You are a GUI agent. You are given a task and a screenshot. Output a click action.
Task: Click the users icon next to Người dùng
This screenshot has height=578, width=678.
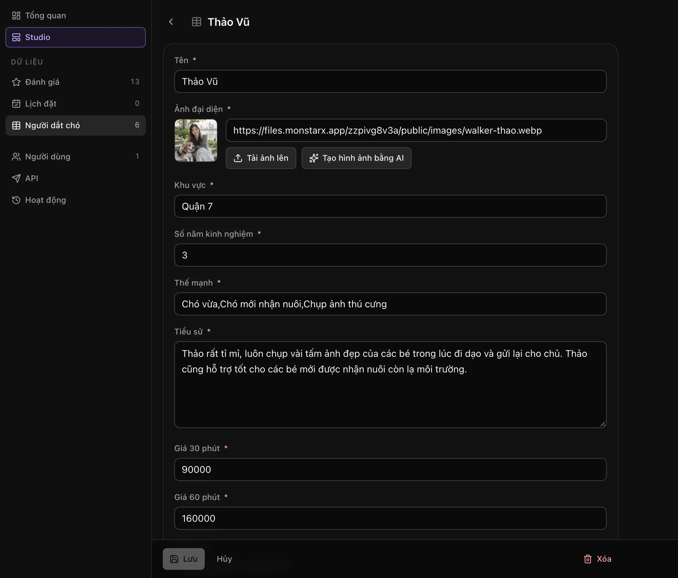[x=16, y=156]
